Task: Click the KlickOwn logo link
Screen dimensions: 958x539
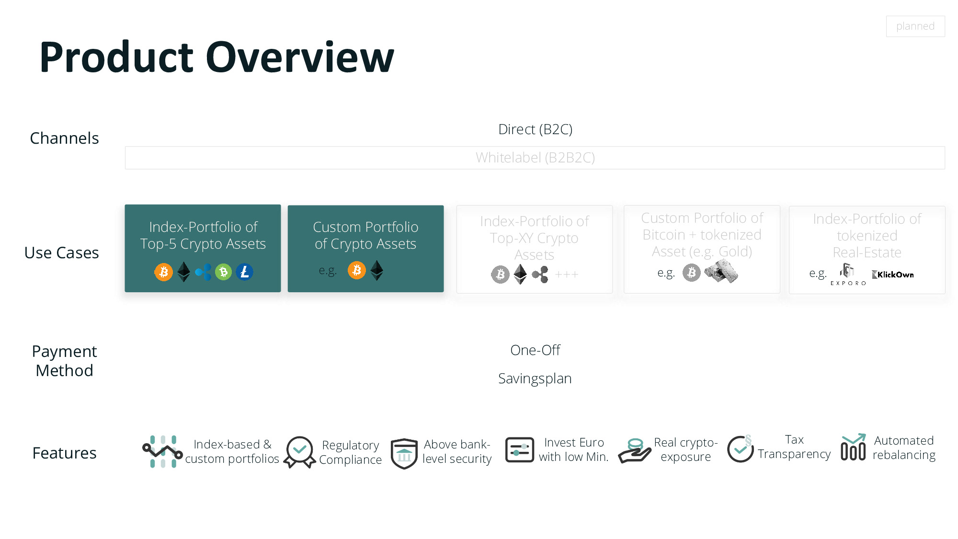Action: 893,275
